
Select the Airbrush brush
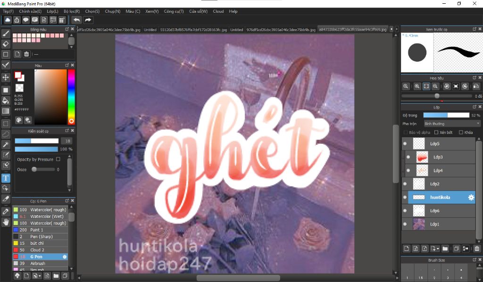[x=40, y=264]
